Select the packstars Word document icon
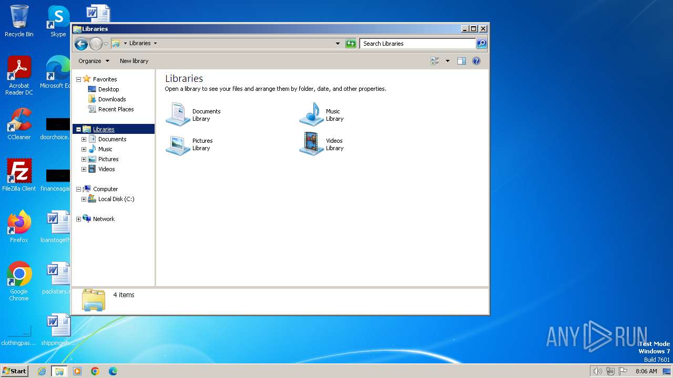The height and width of the screenshot is (378, 673). (57, 278)
